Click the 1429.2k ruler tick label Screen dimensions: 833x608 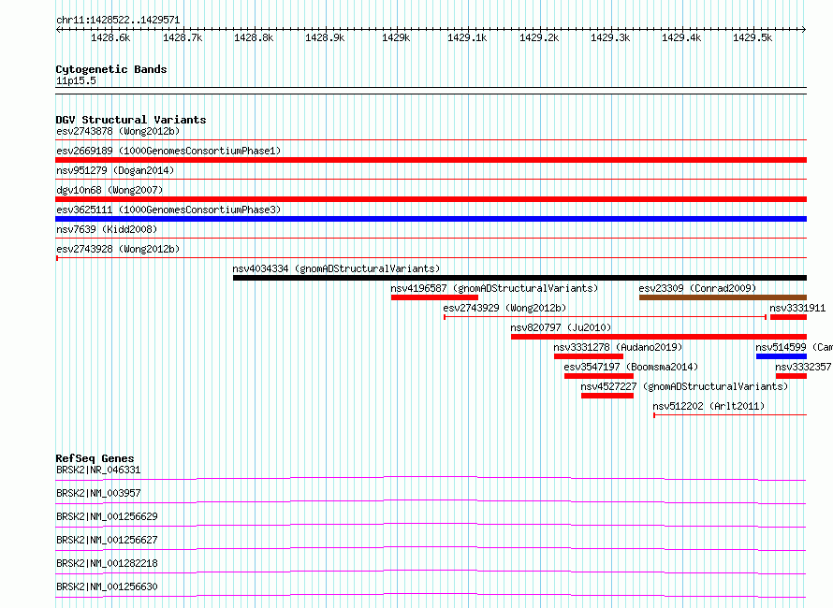coord(539,37)
